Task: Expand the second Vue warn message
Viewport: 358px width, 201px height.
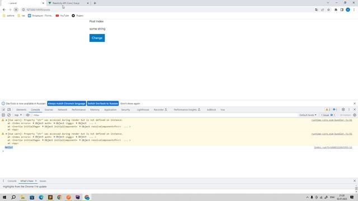Action: (6, 134)
